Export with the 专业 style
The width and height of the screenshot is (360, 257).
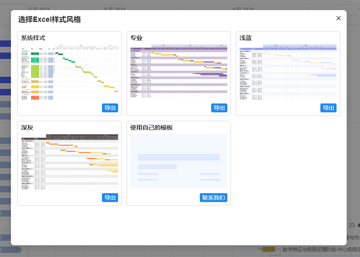coord(219,108)
